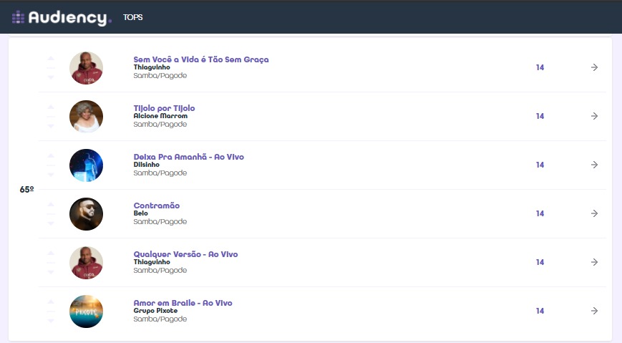The image size is (622, 343).
Task: Open arrow for Amor em Braile - Ao Vivo
Action: coord(594,311)
